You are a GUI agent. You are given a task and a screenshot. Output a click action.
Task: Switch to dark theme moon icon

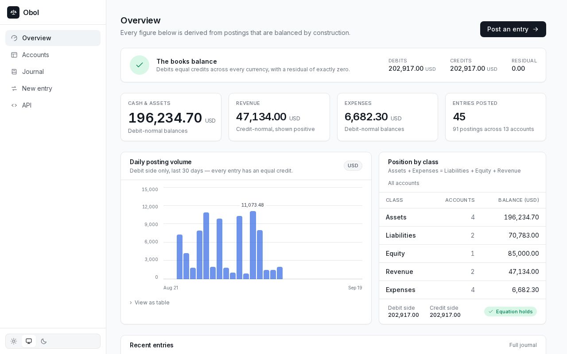(x=44, y=341)
